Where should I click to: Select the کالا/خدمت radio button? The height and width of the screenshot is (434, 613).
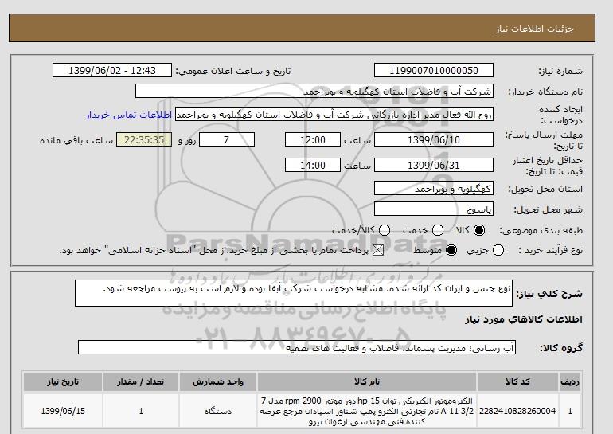[x=385, y=230]
